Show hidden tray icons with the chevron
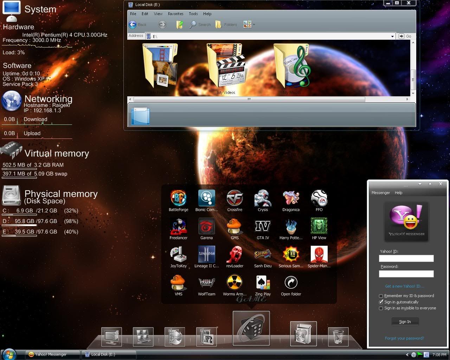The image size is (450, 360). point(407,355)
